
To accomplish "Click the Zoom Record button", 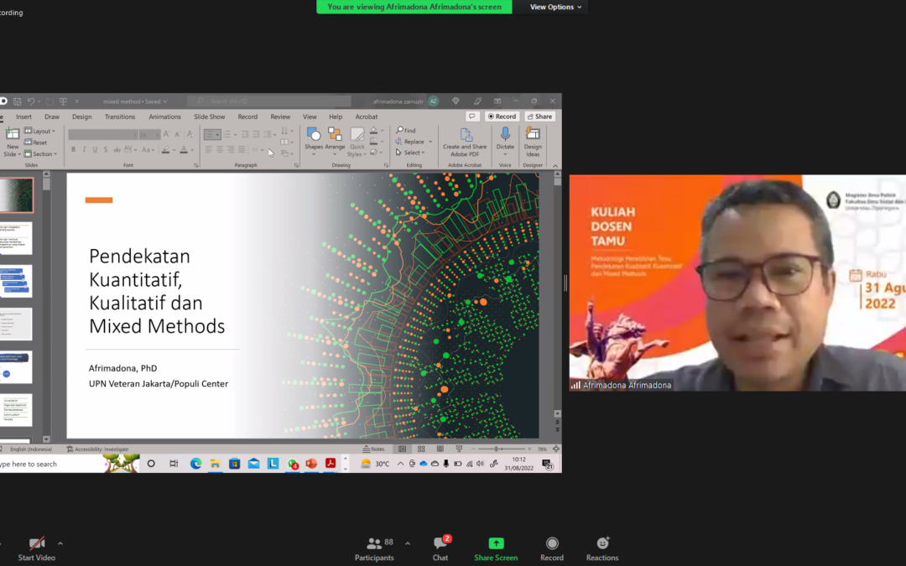I will (552, 548).
